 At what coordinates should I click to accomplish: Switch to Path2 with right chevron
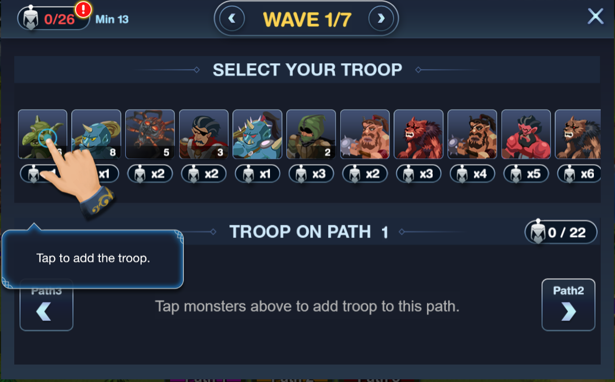coord(569,305)
